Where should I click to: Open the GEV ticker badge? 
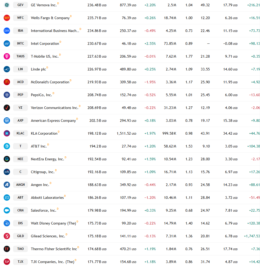click(20, 5)
